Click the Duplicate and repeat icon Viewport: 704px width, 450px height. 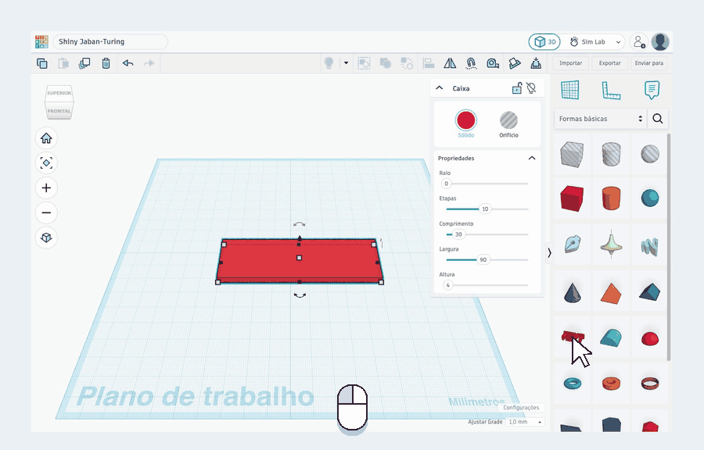coord(84,63)
